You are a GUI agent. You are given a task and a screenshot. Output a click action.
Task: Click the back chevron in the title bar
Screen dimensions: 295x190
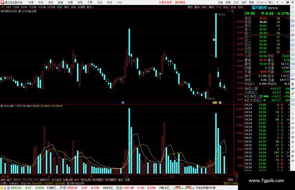point(277,2)
